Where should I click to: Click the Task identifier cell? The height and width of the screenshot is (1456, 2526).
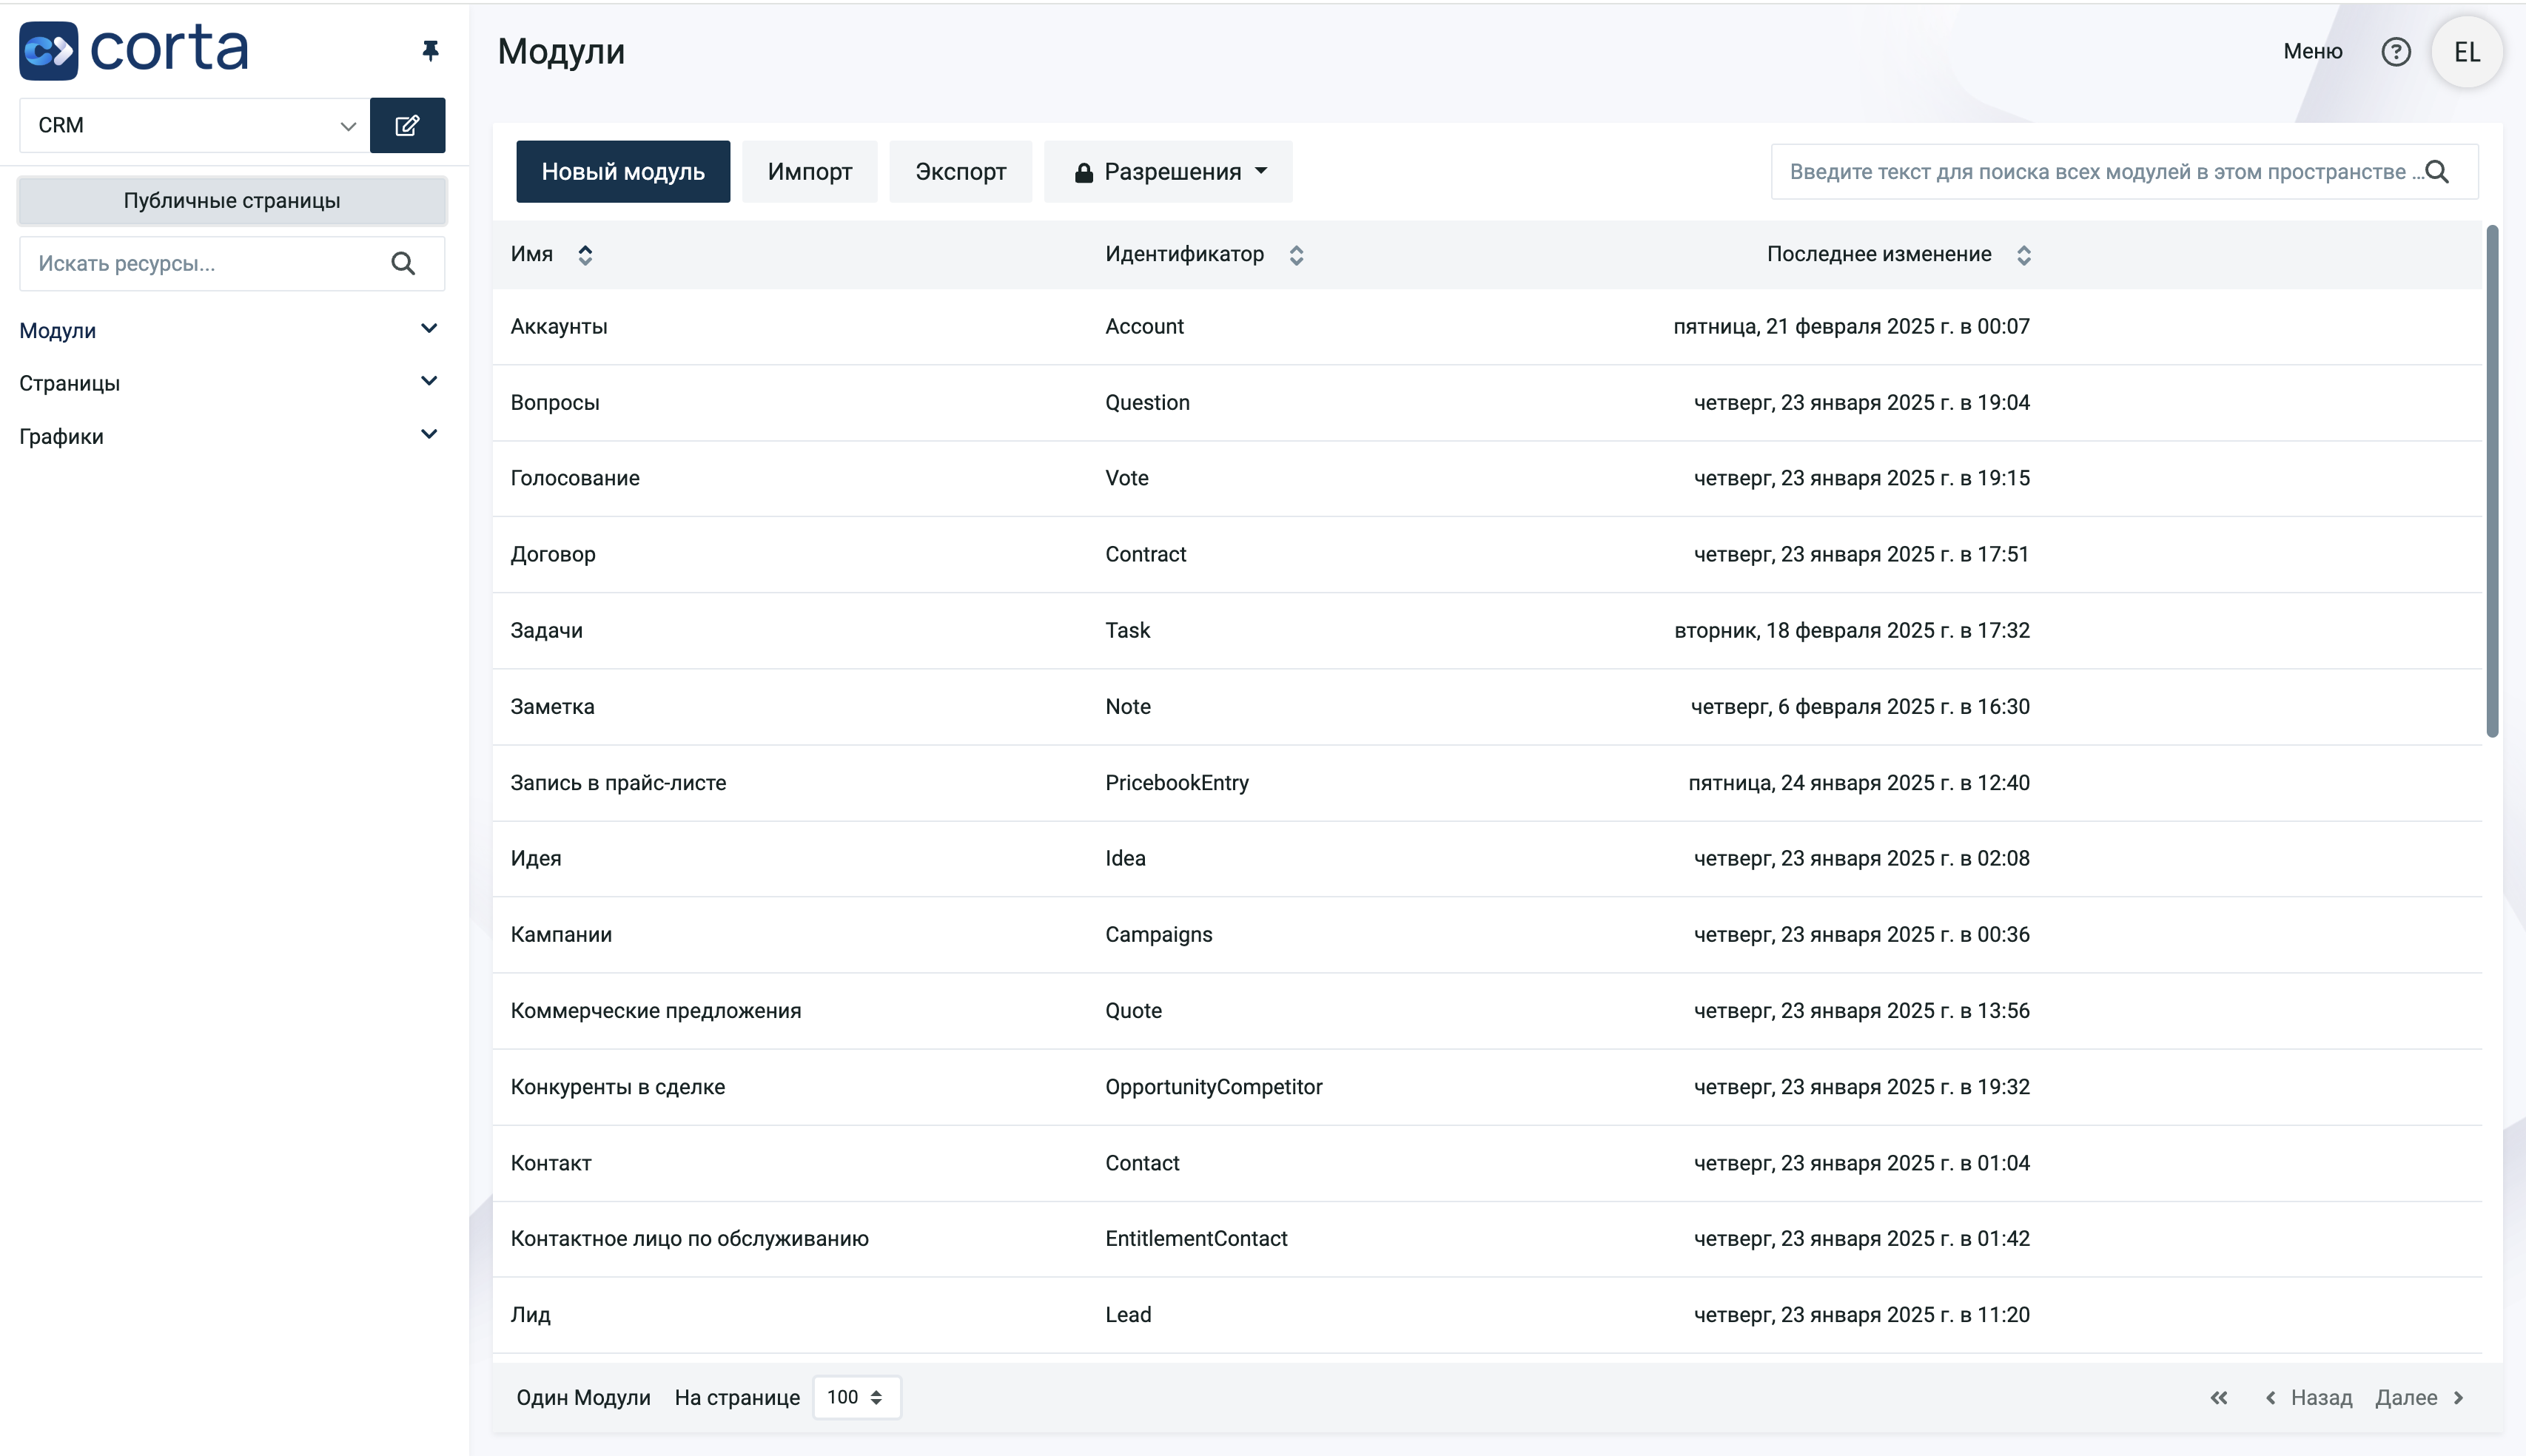(x=1127, y=631)
